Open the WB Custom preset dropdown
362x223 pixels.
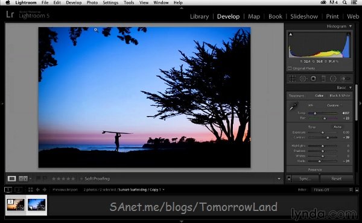click(x=334, y=105)
